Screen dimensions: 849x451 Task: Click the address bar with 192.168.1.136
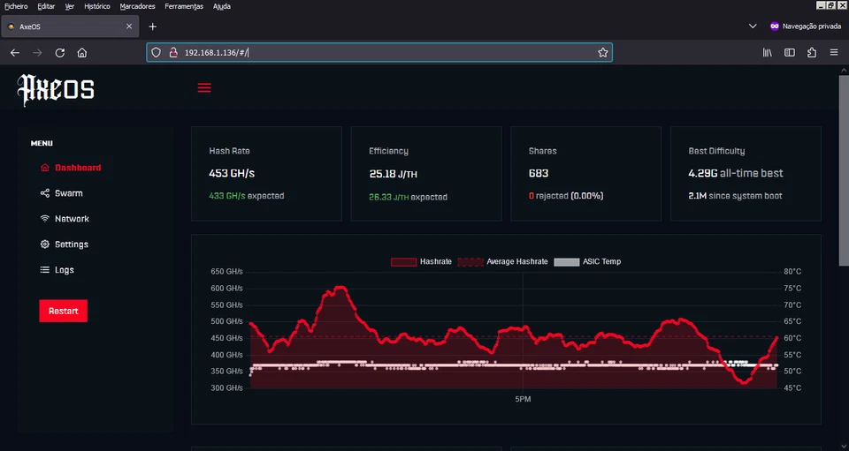(x=379, y=52)
